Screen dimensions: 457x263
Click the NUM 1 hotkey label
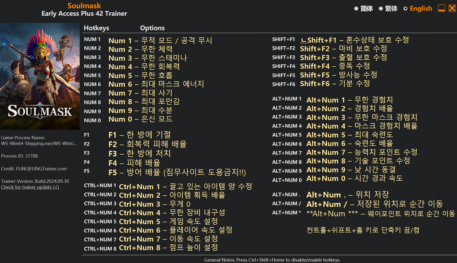(92, 39)
